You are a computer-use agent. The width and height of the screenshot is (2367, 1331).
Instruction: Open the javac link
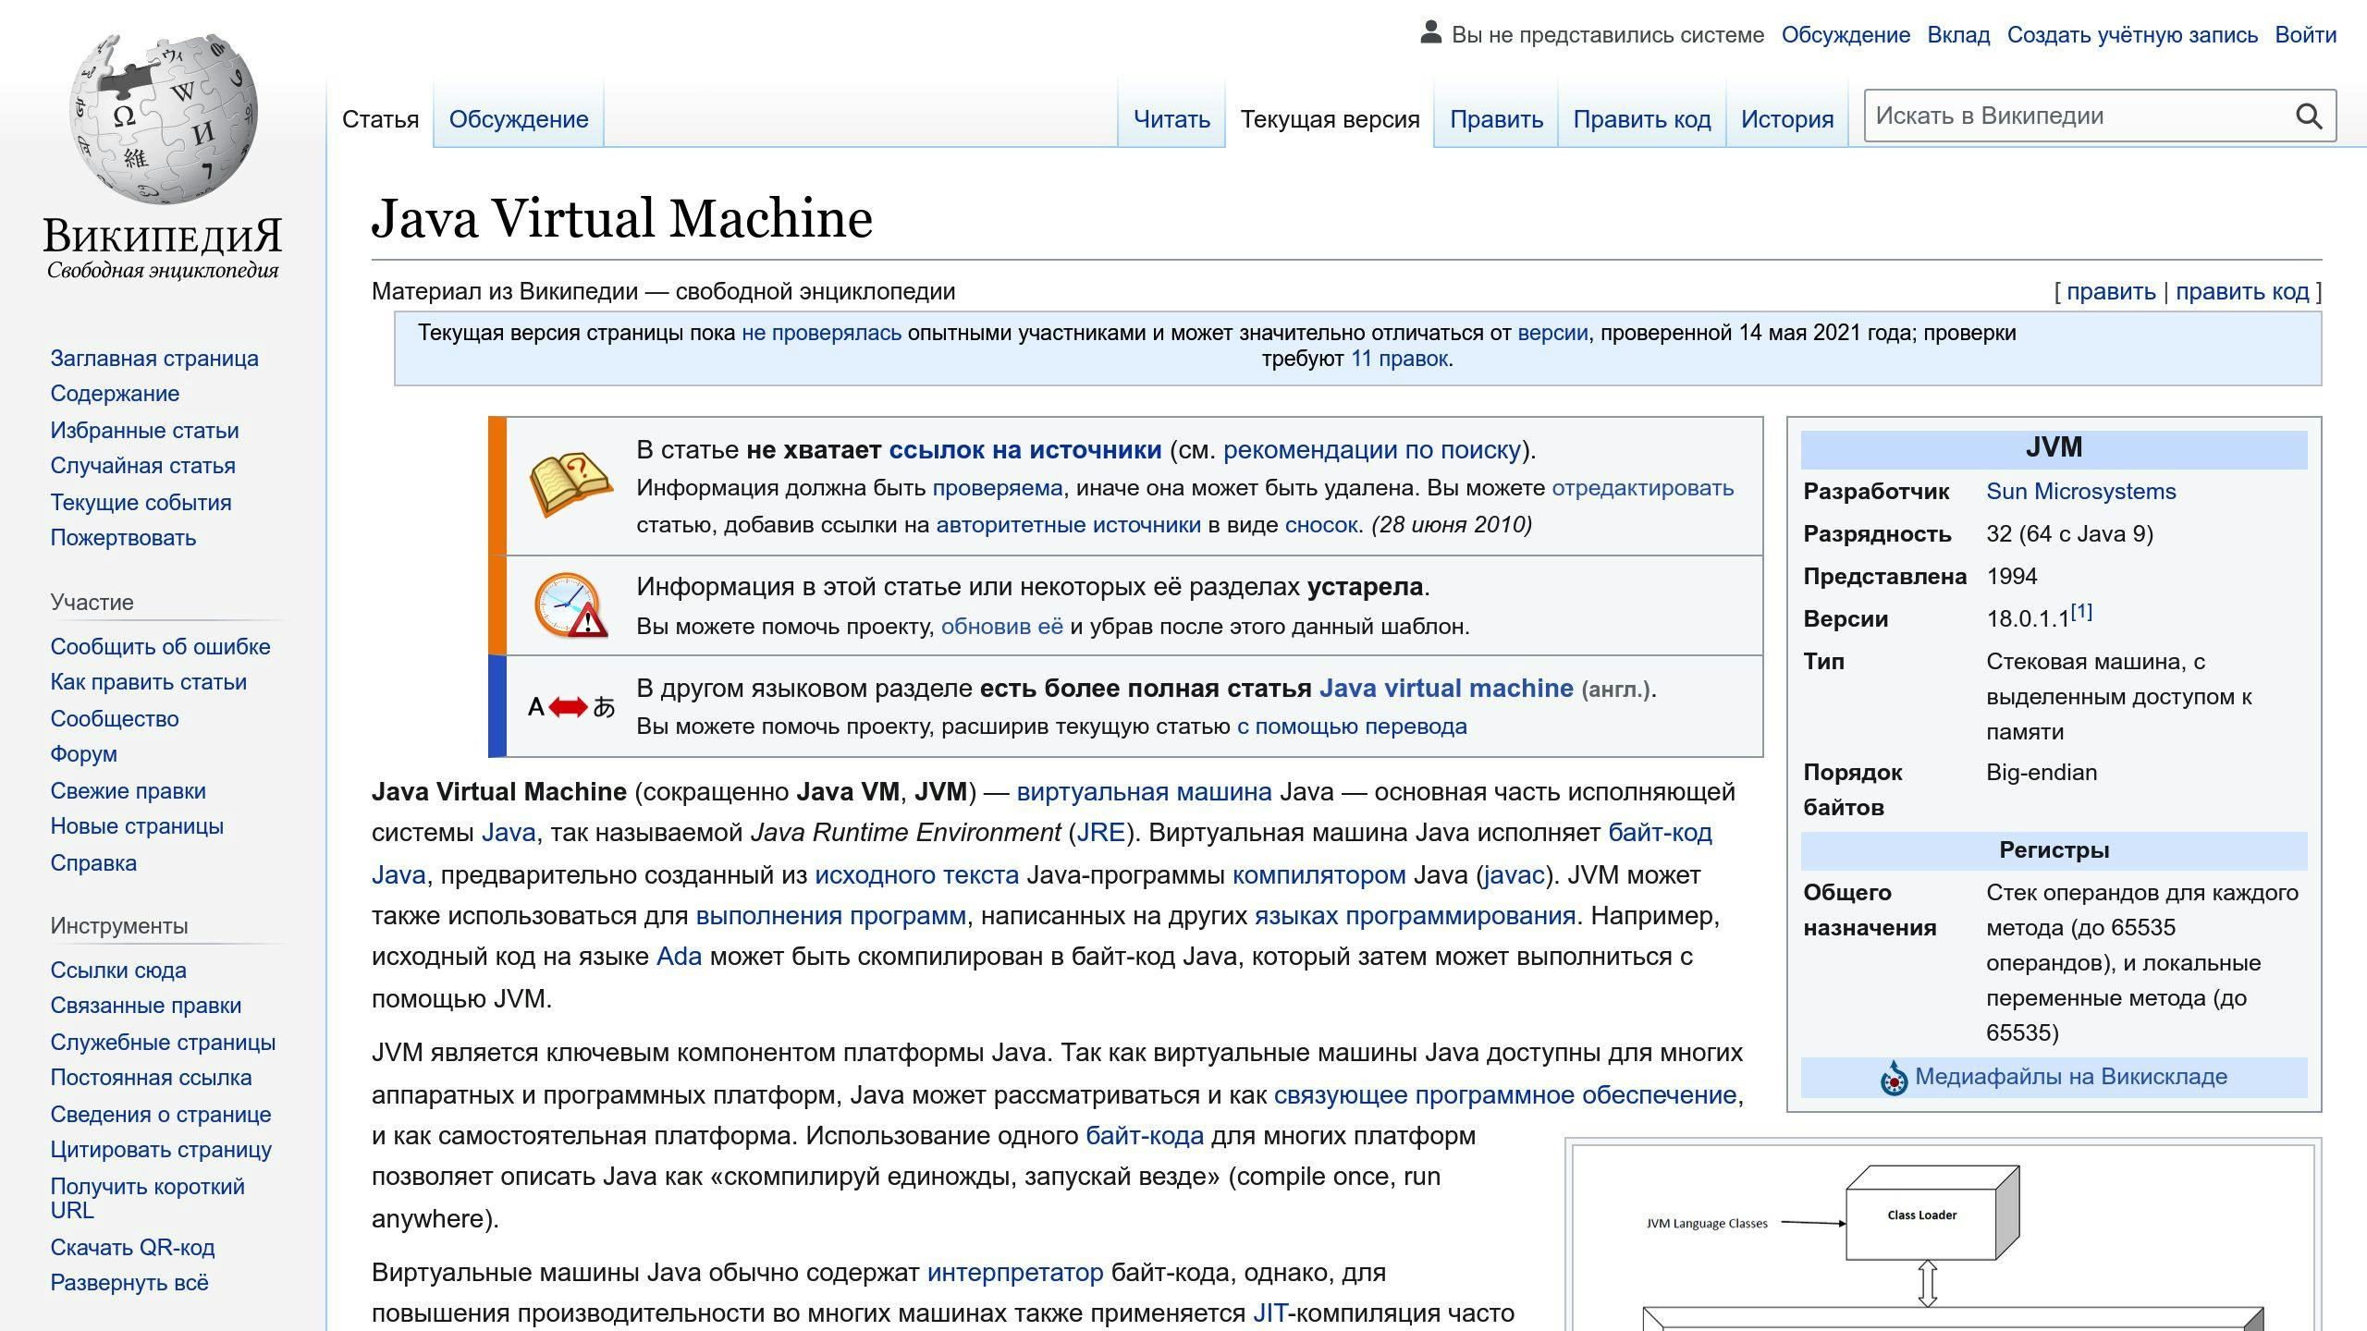click(x=1514, y=875)
